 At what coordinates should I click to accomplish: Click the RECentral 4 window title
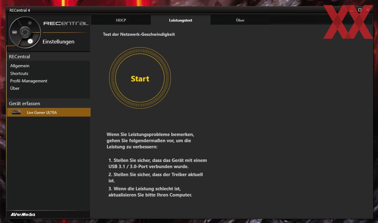[x=20, y=10]
